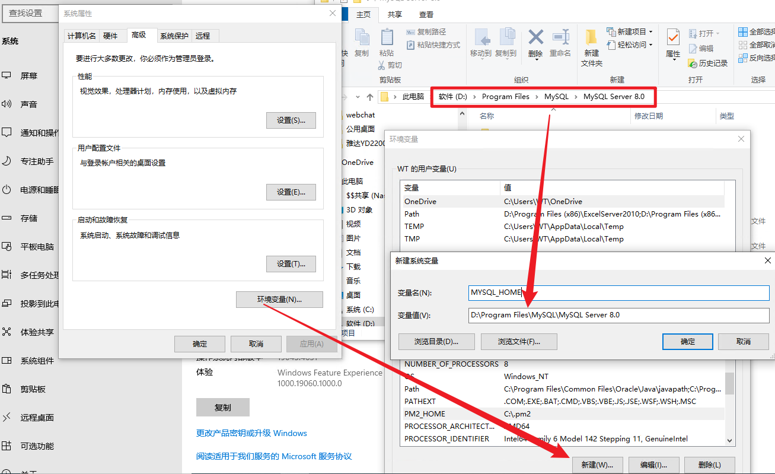This screenshot has height=474, width=775.
Task: Expand path chevron after Program Files
Action: tap(537, 97)
